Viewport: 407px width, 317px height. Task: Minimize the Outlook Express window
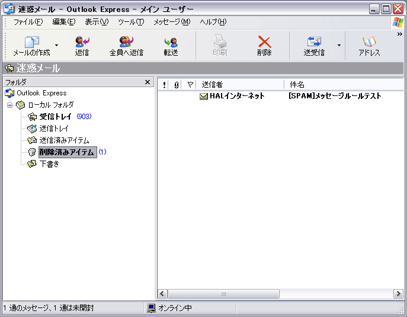374,9
